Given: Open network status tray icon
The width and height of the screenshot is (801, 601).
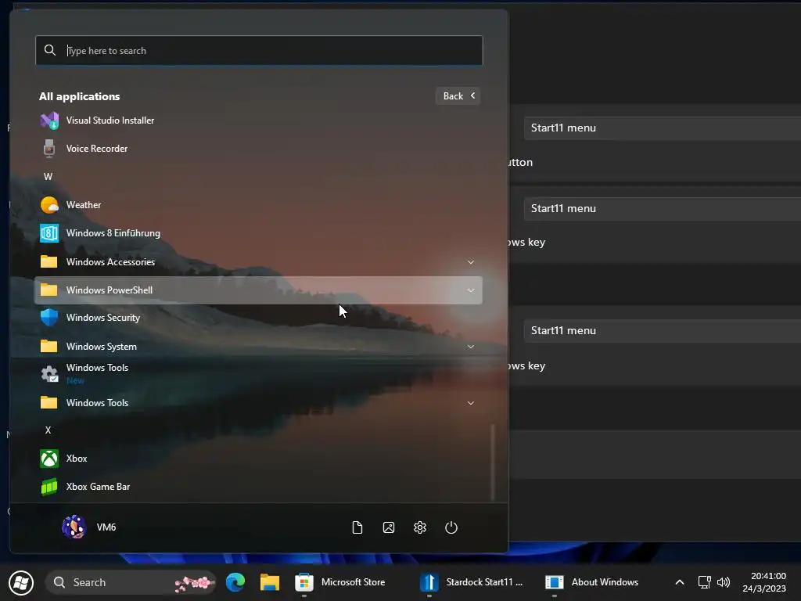Looking at the screenshot, I should point(704,582).
